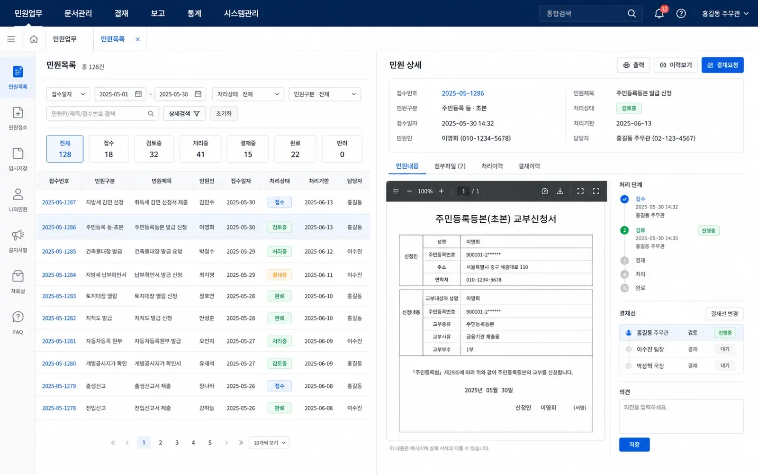This screenshot has height=474, width=758.
Task: Switch to the 첨부파일 (2) tab
Action: (x=450, y=166)
